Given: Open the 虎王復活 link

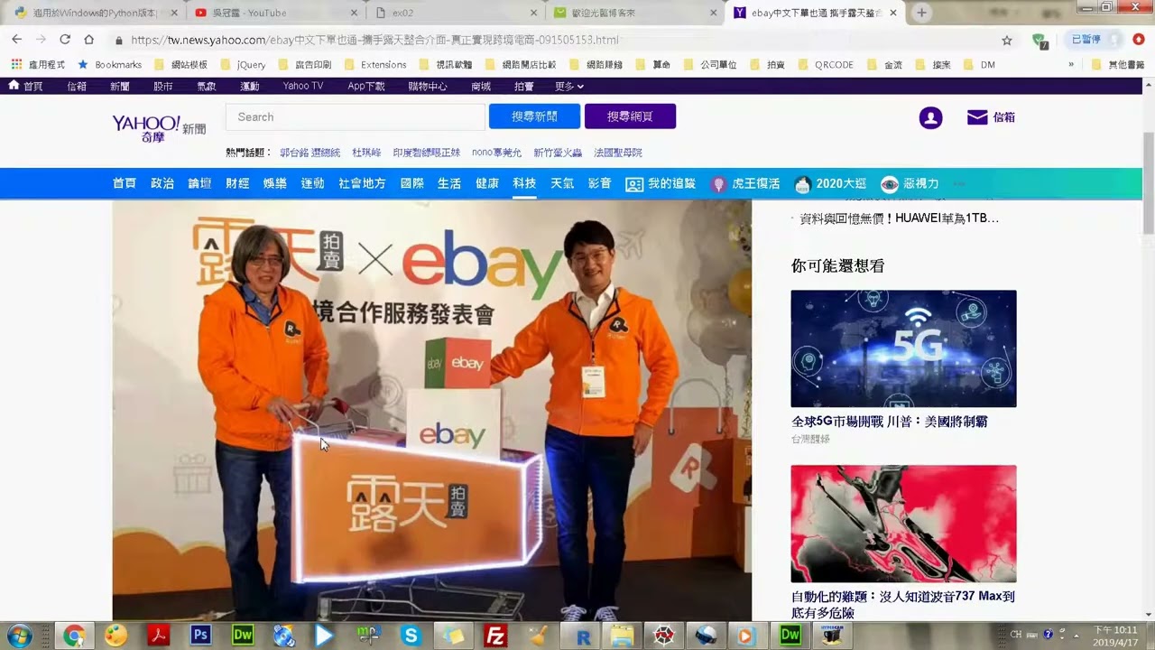Looking at the screenshot, I should click(x=746, y=183).
